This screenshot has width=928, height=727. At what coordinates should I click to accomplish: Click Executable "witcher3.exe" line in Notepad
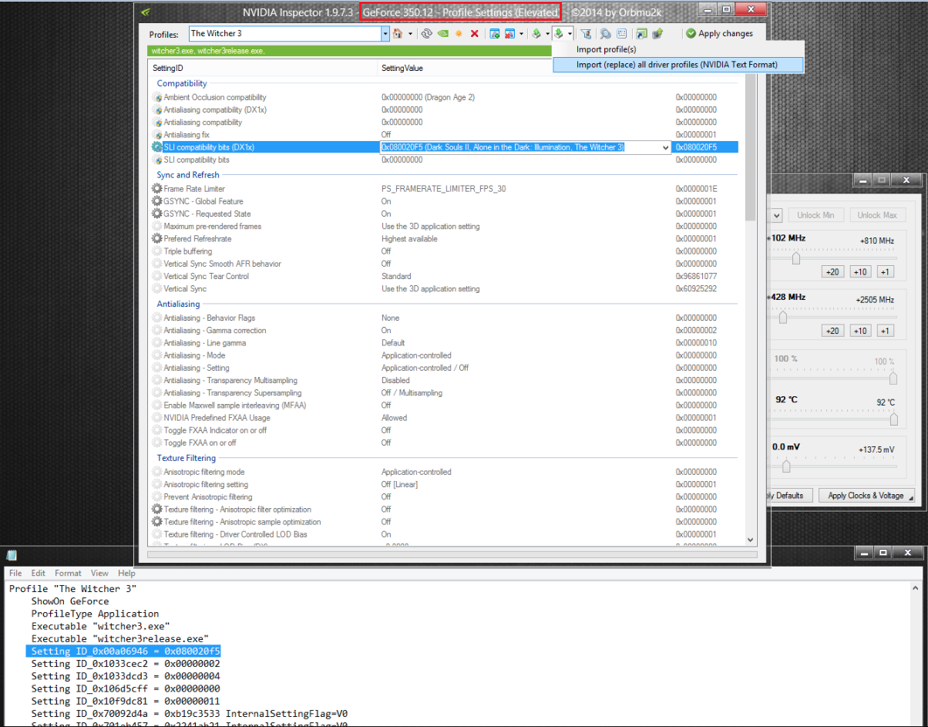tap(100, 626)
